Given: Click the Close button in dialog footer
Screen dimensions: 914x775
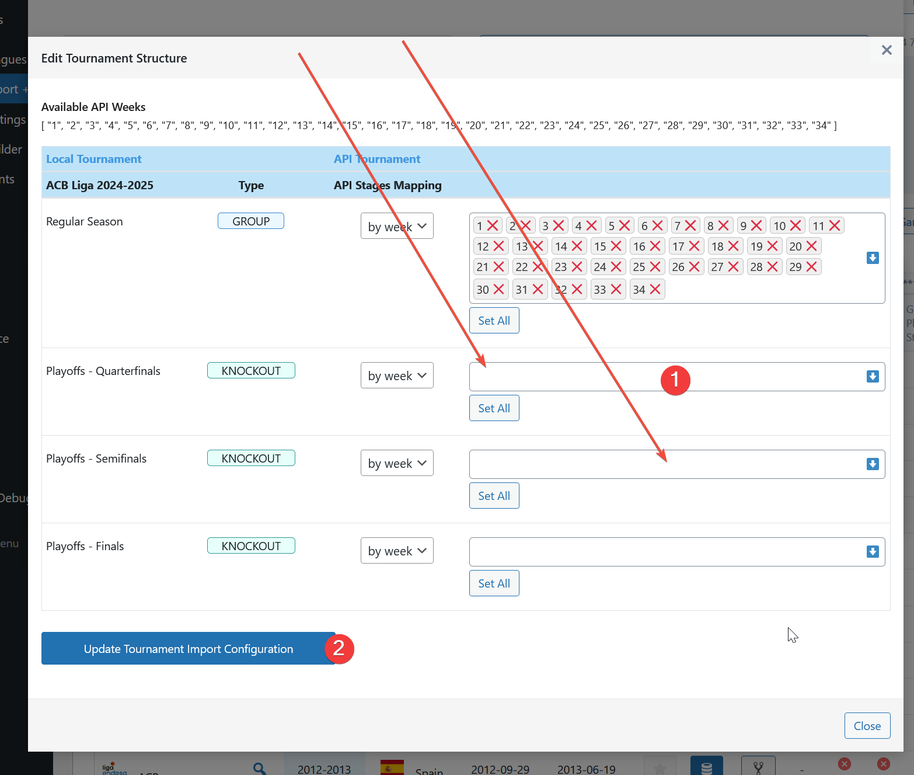Looking at the screenshot, I should 867,725.
